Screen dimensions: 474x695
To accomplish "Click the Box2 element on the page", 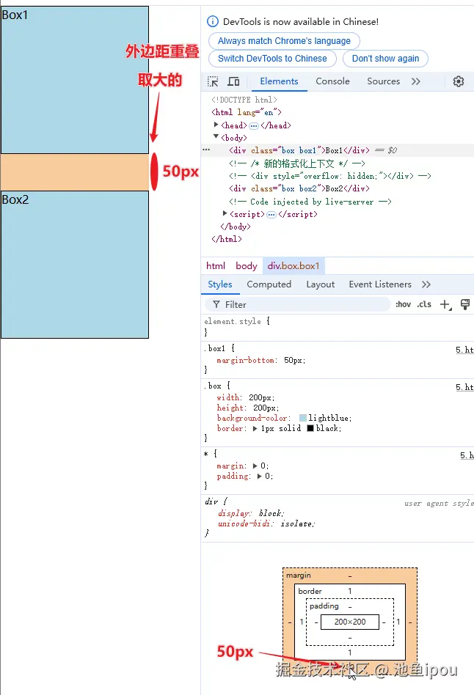I will click(75, 265).
